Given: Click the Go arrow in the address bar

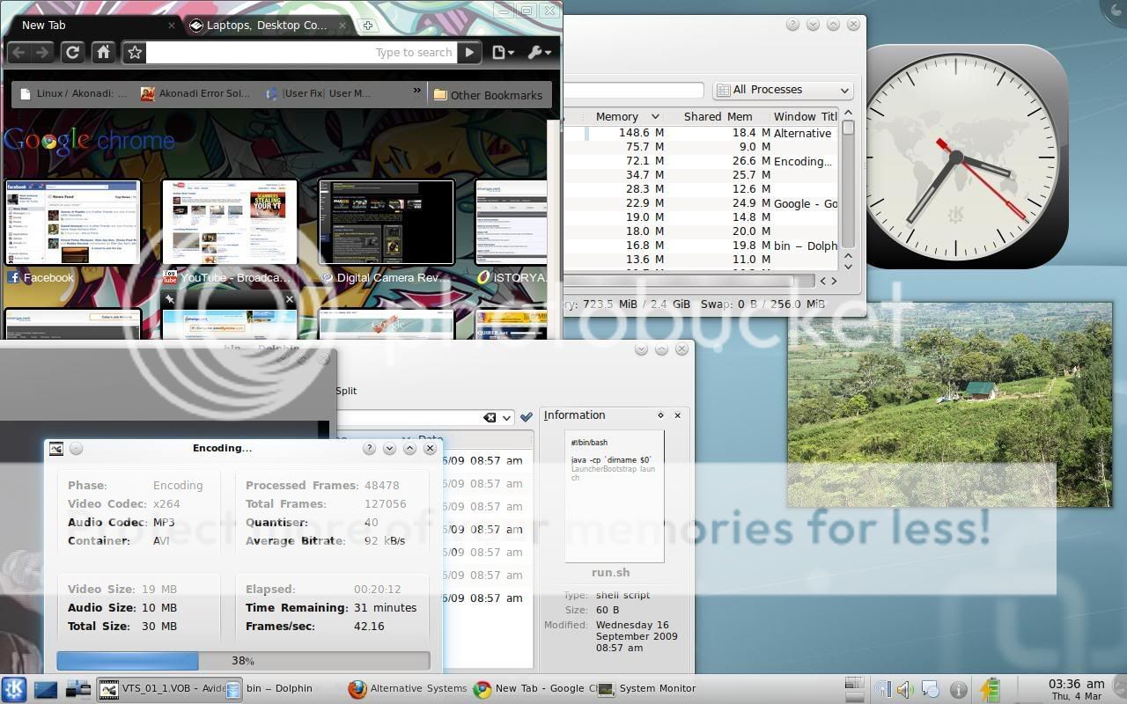Looking at the screenshot, I should pos(469,53).
